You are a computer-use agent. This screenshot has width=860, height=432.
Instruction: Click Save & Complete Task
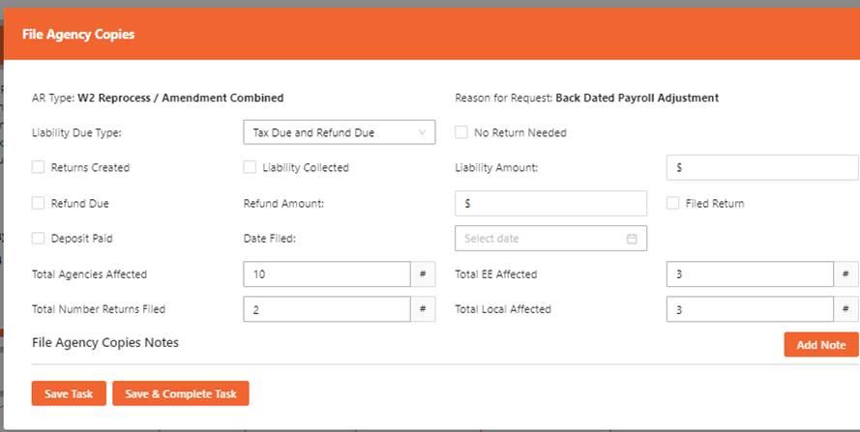click(x=181, y=394)
